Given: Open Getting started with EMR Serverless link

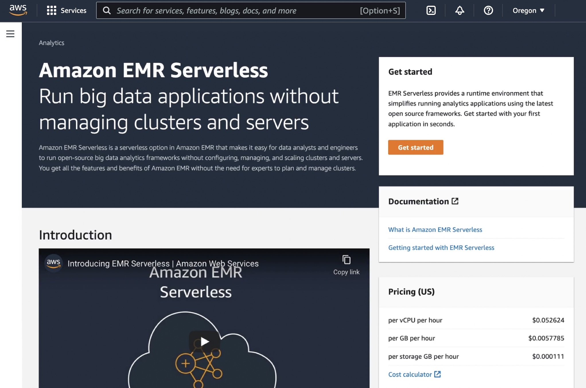Looking at the screenshot, I should click(441, 248).
